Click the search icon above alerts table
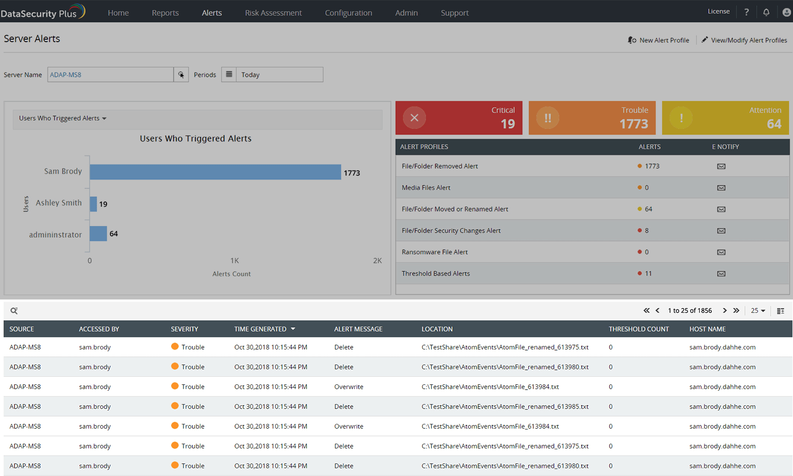Viewport: 793px width, 476px height. [14, 311]
